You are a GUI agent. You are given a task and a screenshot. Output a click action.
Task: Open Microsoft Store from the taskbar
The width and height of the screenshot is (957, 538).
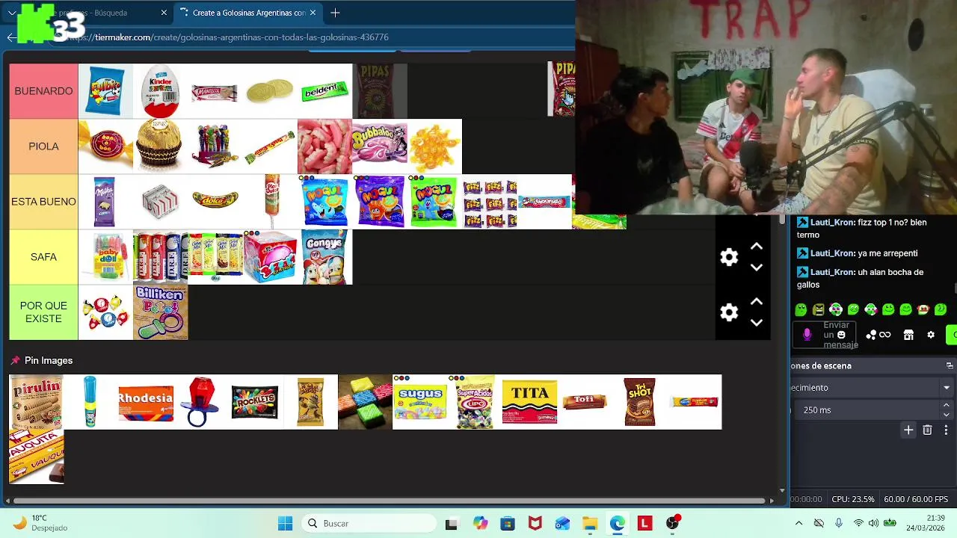click(508, 523)
